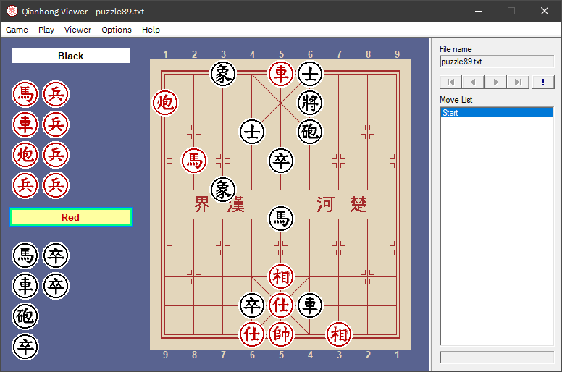Click the Qianhong app icon in title bar

pos(12,11)
